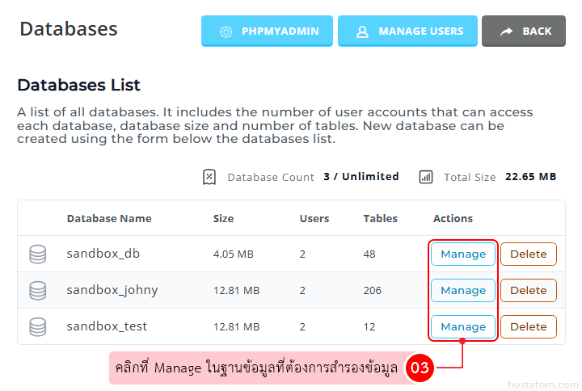This screenshot has width=582, height=391.
Task: Select the Users column header
Action: [x=314, y=219]
